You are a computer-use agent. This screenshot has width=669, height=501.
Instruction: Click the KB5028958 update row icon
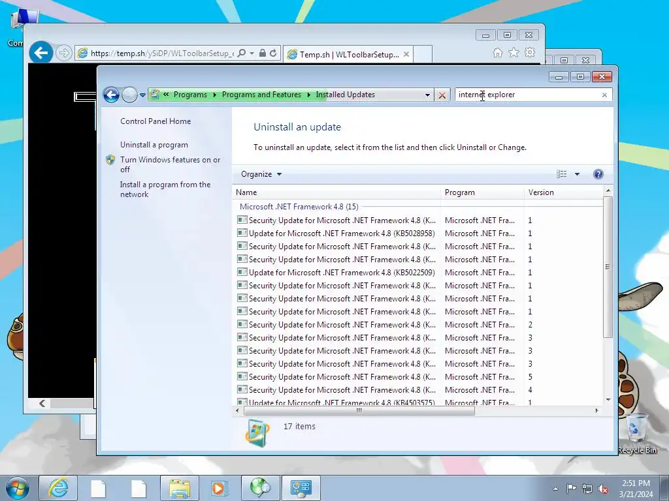pyautogui.click(x=242, y=233)
